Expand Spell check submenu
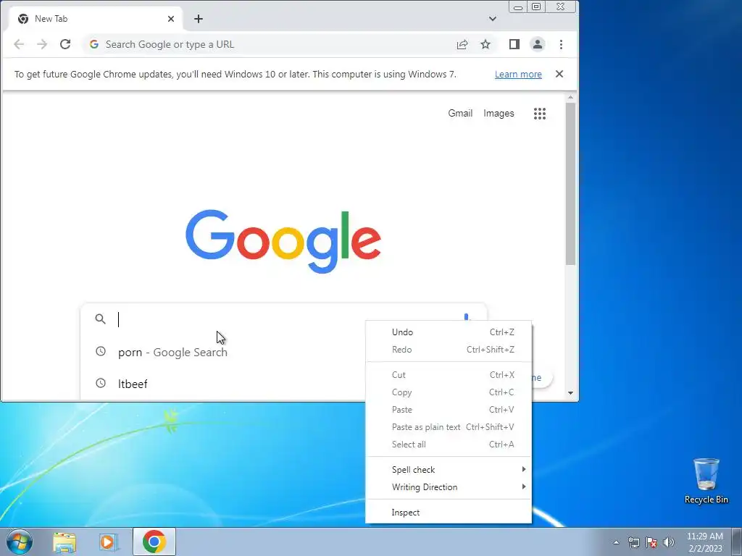 click(x=449, y=469)
